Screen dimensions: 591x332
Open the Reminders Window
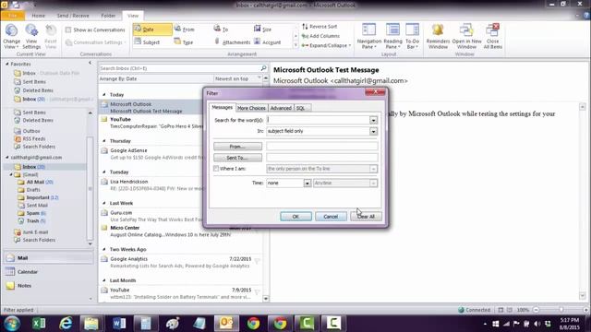click(438, 36)
